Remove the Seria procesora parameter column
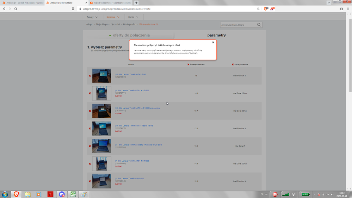 pos(233,64)
